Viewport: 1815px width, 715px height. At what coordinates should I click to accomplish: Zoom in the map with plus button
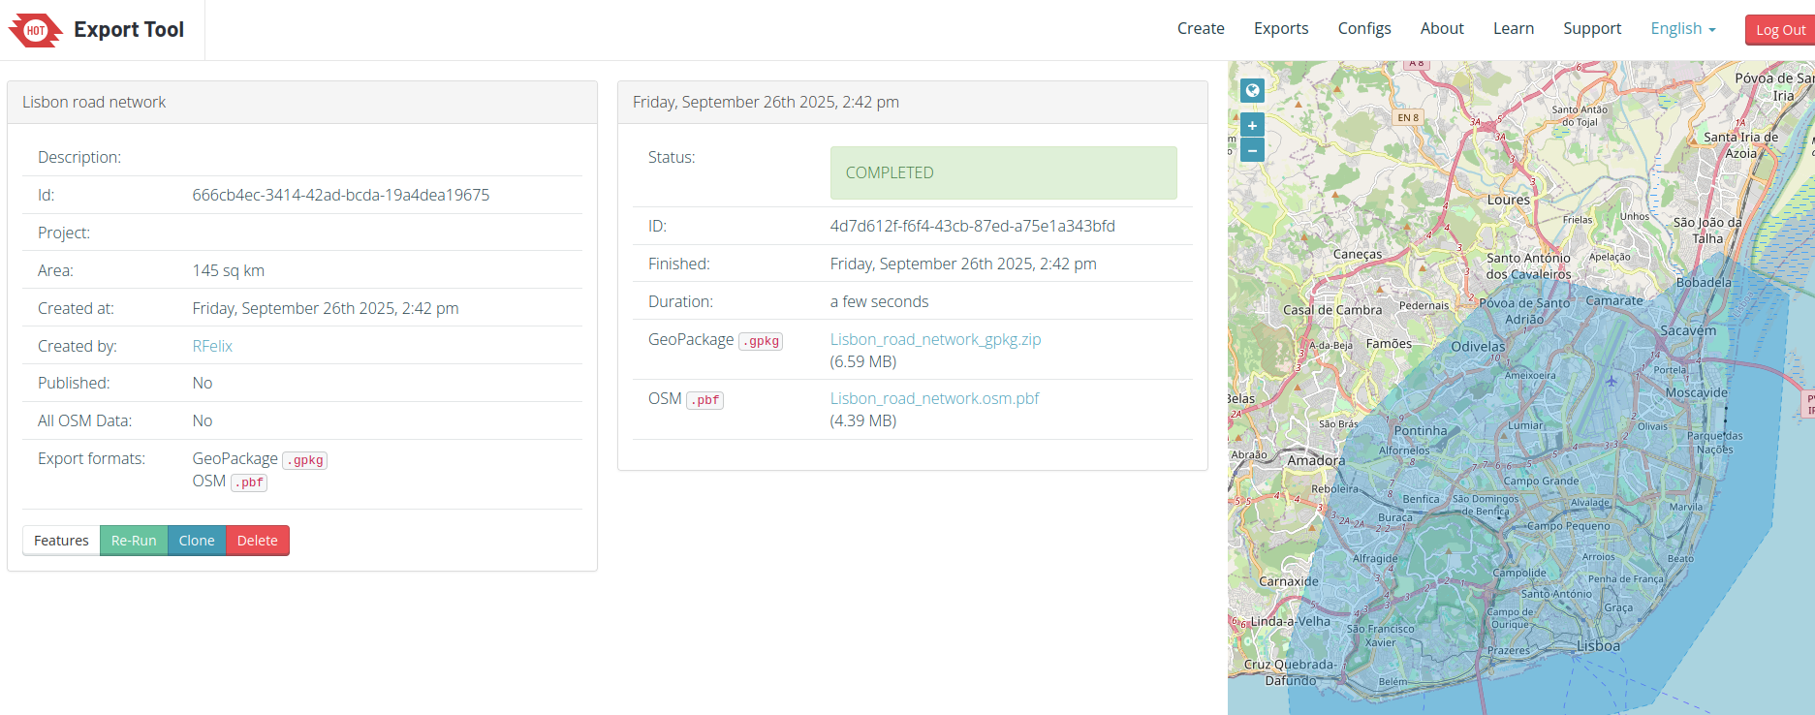pos(1252,125)
